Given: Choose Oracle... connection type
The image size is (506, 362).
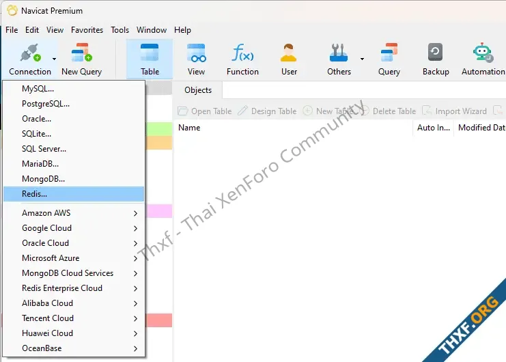Looking at the screenshot, I should (x=74, y=119).
